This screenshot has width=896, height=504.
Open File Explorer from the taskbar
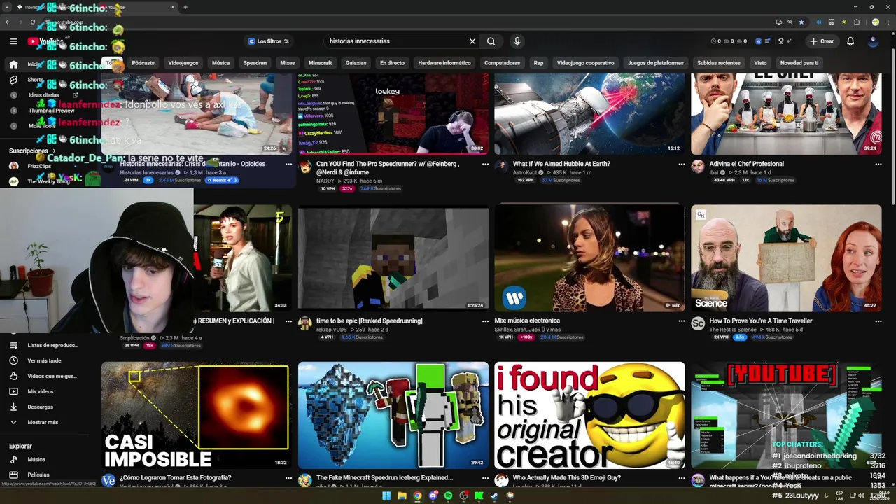pyautogui.click(x=402, y=496)
